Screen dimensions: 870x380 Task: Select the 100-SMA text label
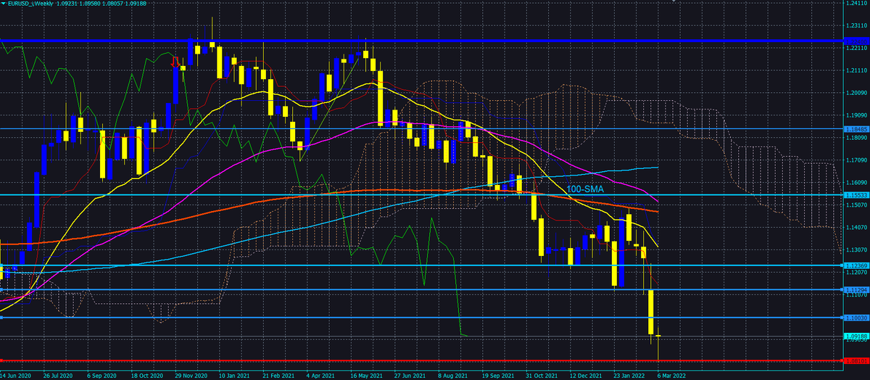(585, 189)
